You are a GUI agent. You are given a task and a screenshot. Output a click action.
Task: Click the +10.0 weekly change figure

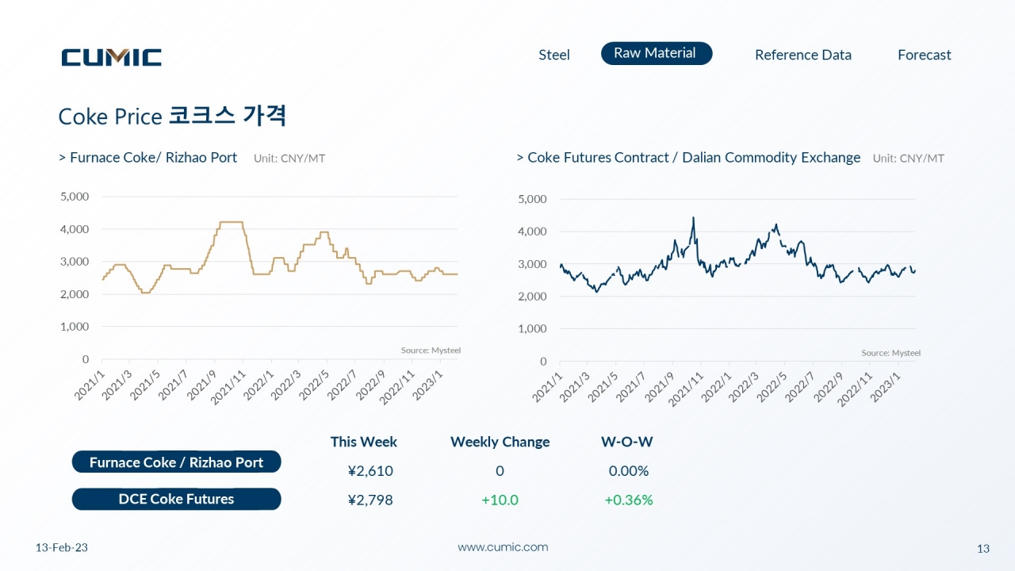tap(500, 500)
